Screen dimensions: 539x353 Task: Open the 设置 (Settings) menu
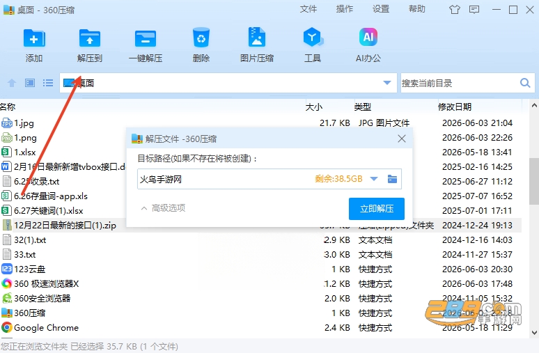381,9
